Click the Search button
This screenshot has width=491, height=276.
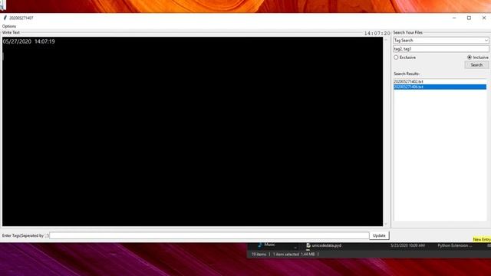point(476,64)
